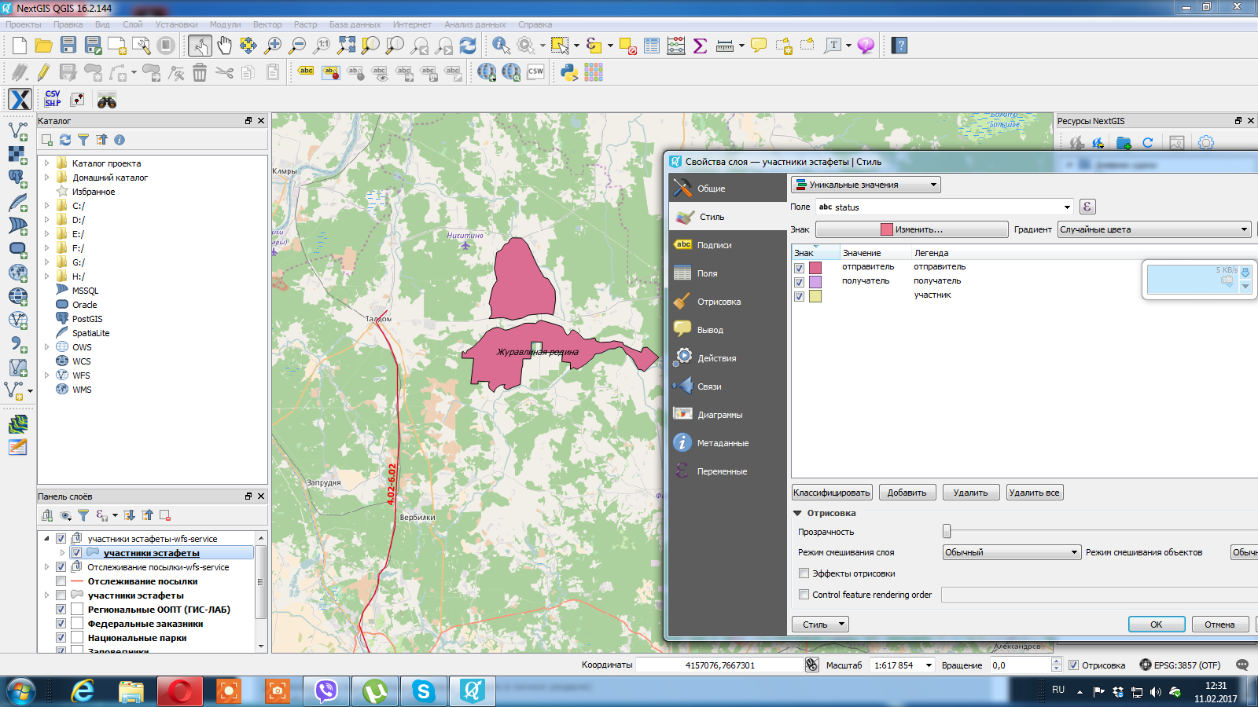Activate the Identify Features tool
1258x707 pixels.
[501, 46]
